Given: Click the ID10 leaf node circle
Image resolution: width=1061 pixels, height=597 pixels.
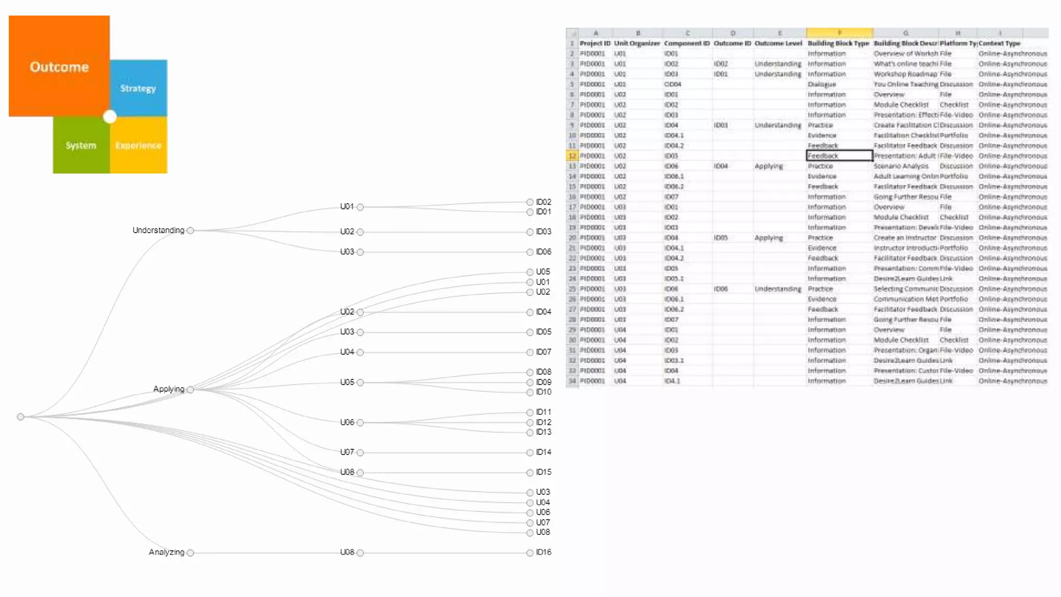Looking at the screenshot, I should click(x=530, y=392).
